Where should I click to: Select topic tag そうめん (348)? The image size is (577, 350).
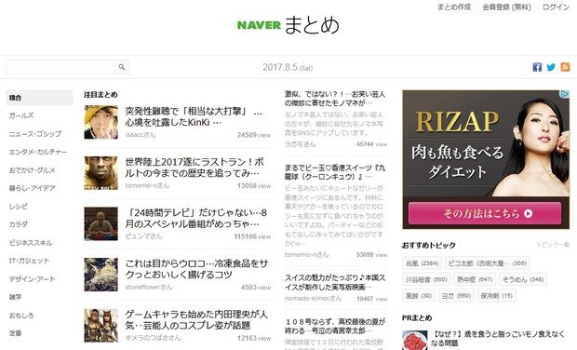[x=523, y=279]
